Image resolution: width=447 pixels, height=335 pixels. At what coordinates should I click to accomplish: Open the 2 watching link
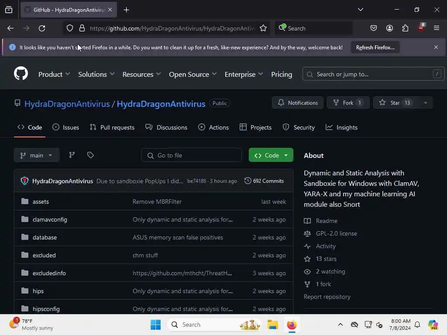pos(330,271)
